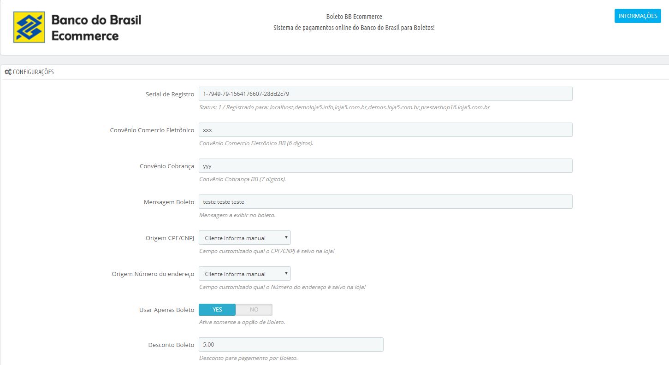
Task: Click the gears icon beside Configurações
Action: point(8,72)
